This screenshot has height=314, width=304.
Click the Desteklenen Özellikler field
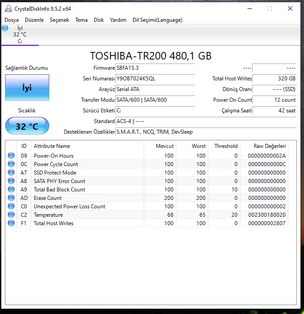(x=206, y=132)
